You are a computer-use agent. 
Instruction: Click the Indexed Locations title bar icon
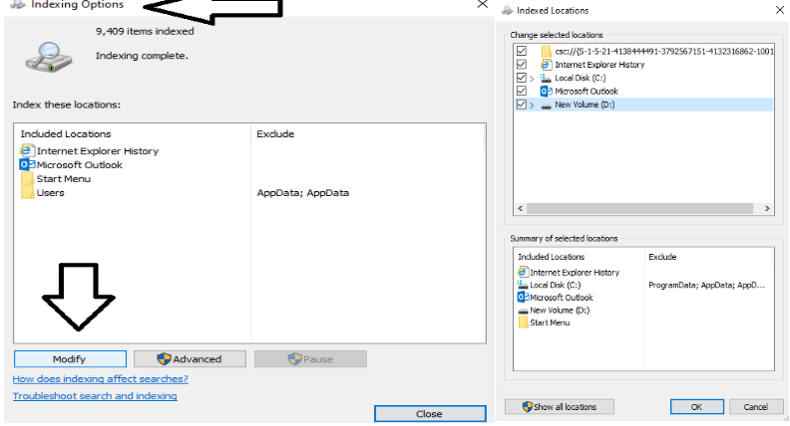[x=508, y=10]
